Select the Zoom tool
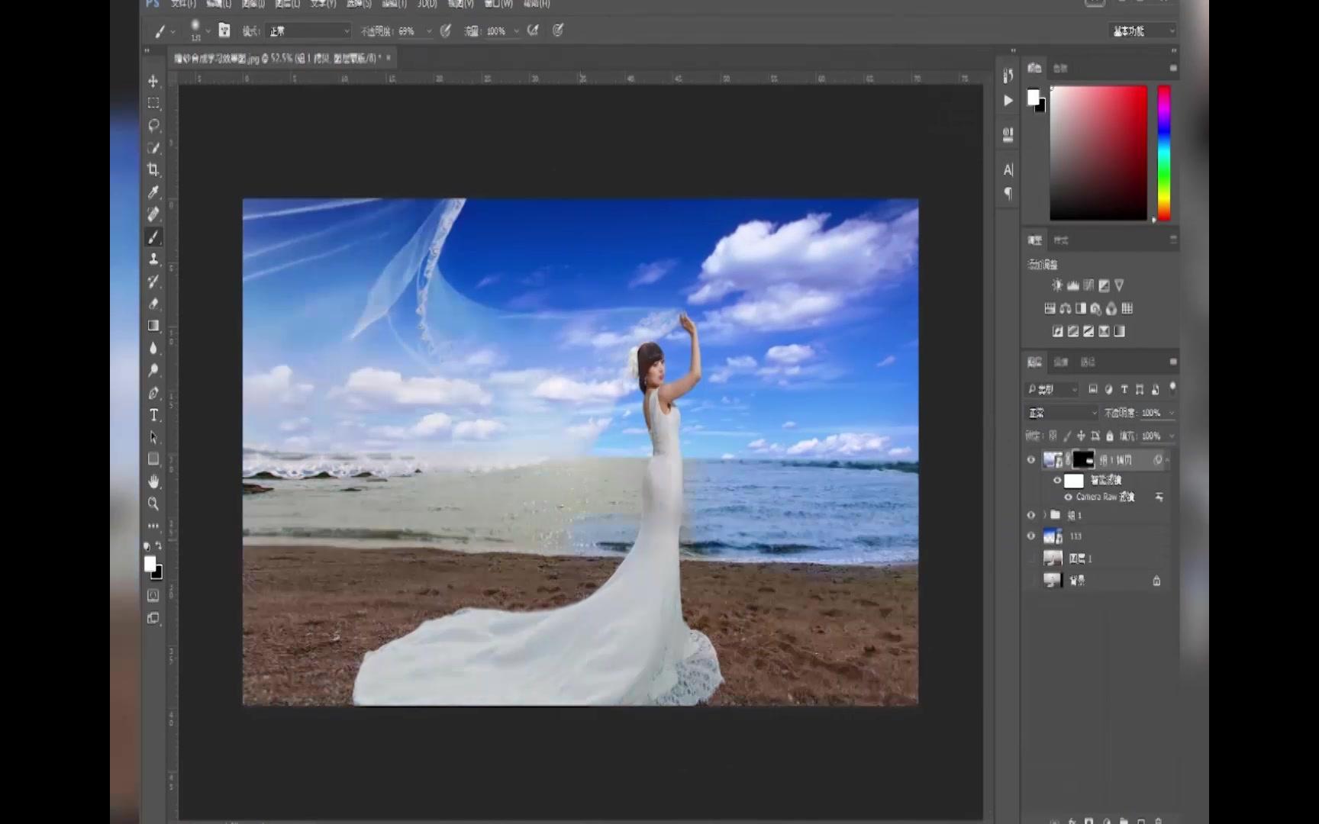1319x824 pixels. (x=153, y=504)
